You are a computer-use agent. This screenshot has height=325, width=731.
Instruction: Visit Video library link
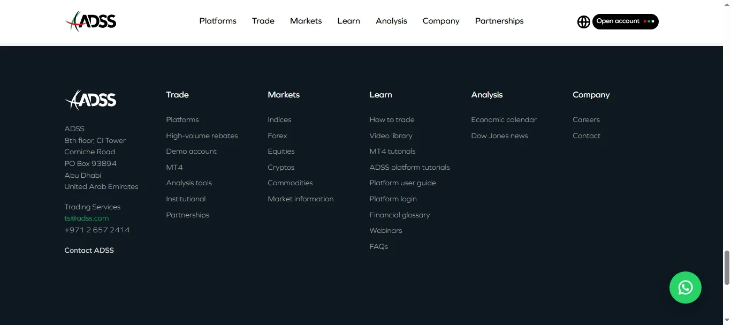click(391, 135)
